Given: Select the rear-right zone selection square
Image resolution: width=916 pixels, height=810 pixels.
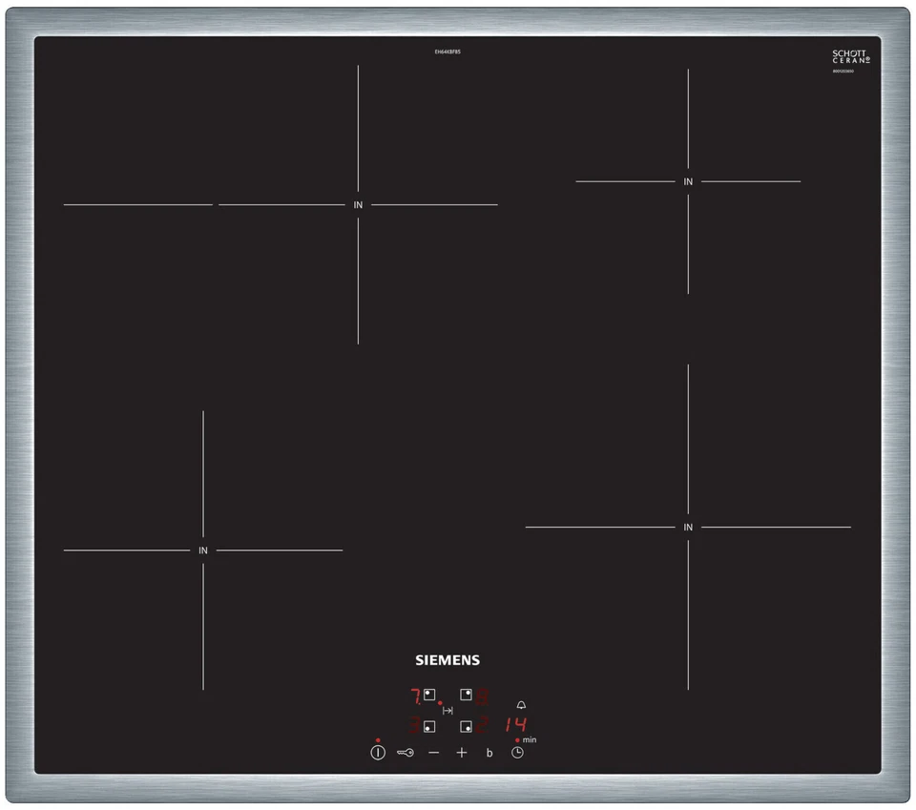Looking at the screenshot, I should click(467, 695).
